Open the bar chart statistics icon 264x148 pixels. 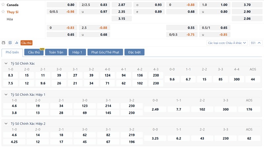coord(16,43)
